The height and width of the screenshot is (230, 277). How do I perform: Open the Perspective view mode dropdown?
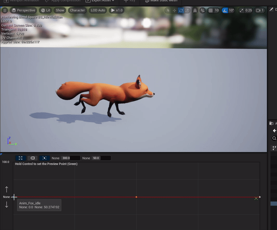[x=23, y=10]
